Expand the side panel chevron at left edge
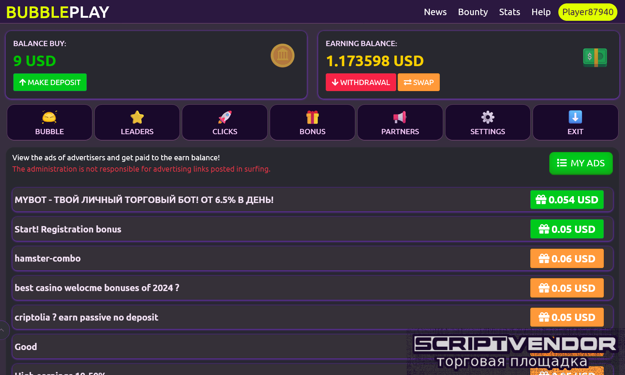The image size is (625, 375). coord(3,330)
